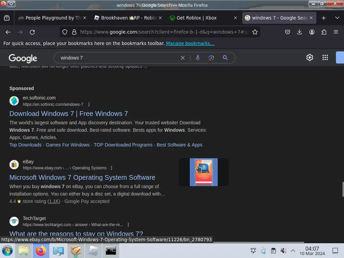This screenshot has width=344, height=258.
Task: Expand hidden system tray icons
Action: (293, 250)
